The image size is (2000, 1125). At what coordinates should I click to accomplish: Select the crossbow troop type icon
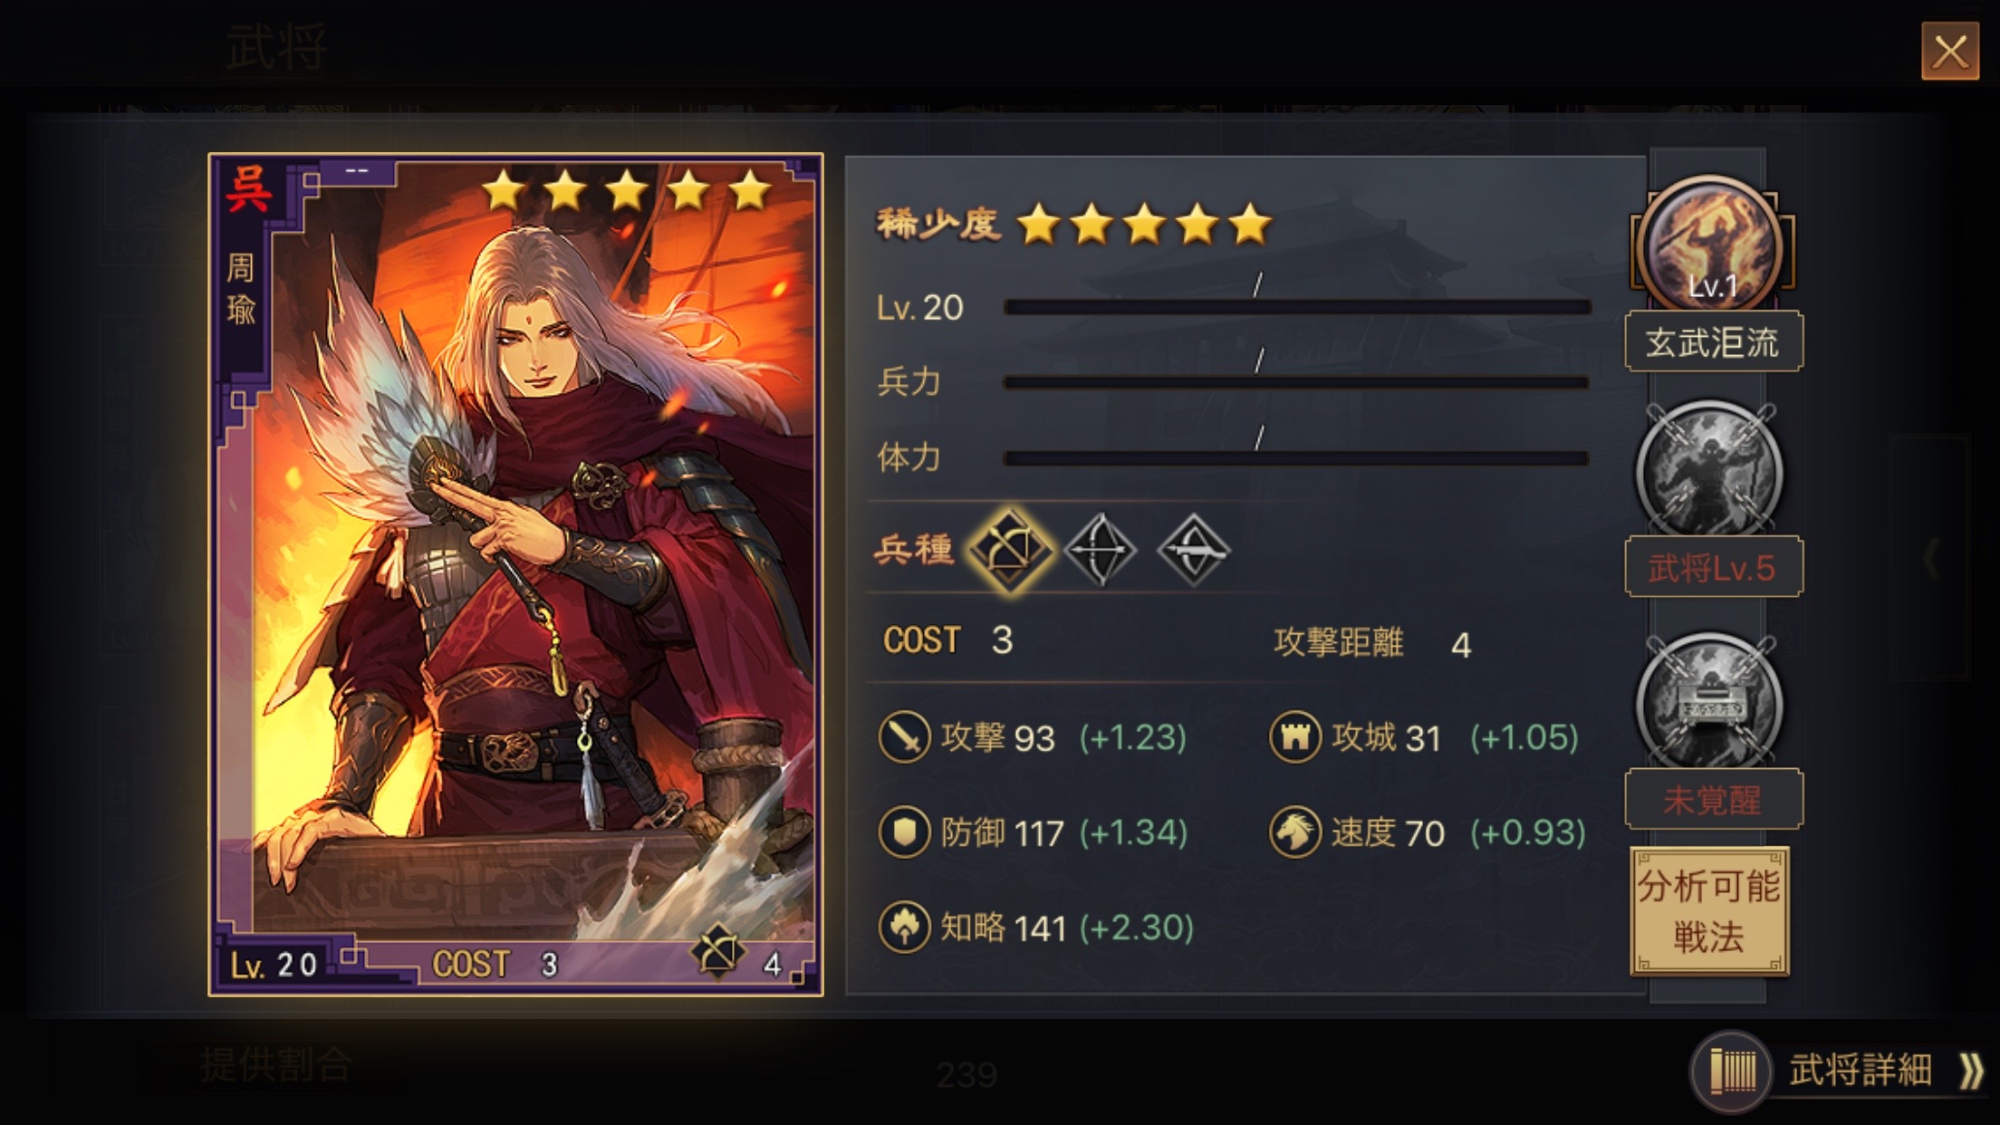pos(1194,550)
